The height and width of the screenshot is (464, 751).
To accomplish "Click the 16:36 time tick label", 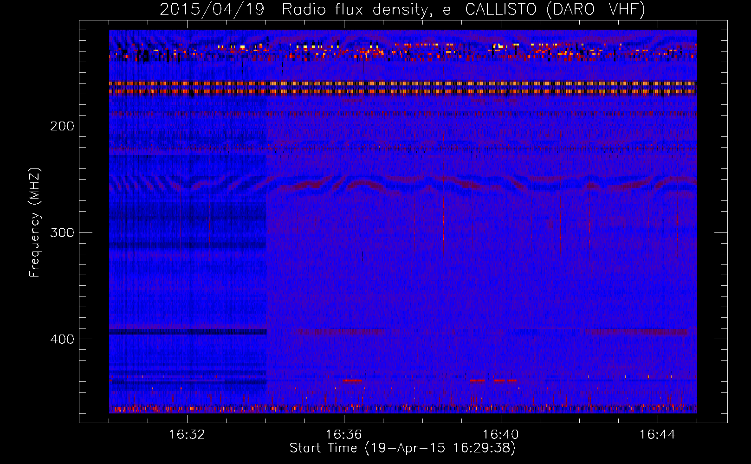I will point(343,434).
